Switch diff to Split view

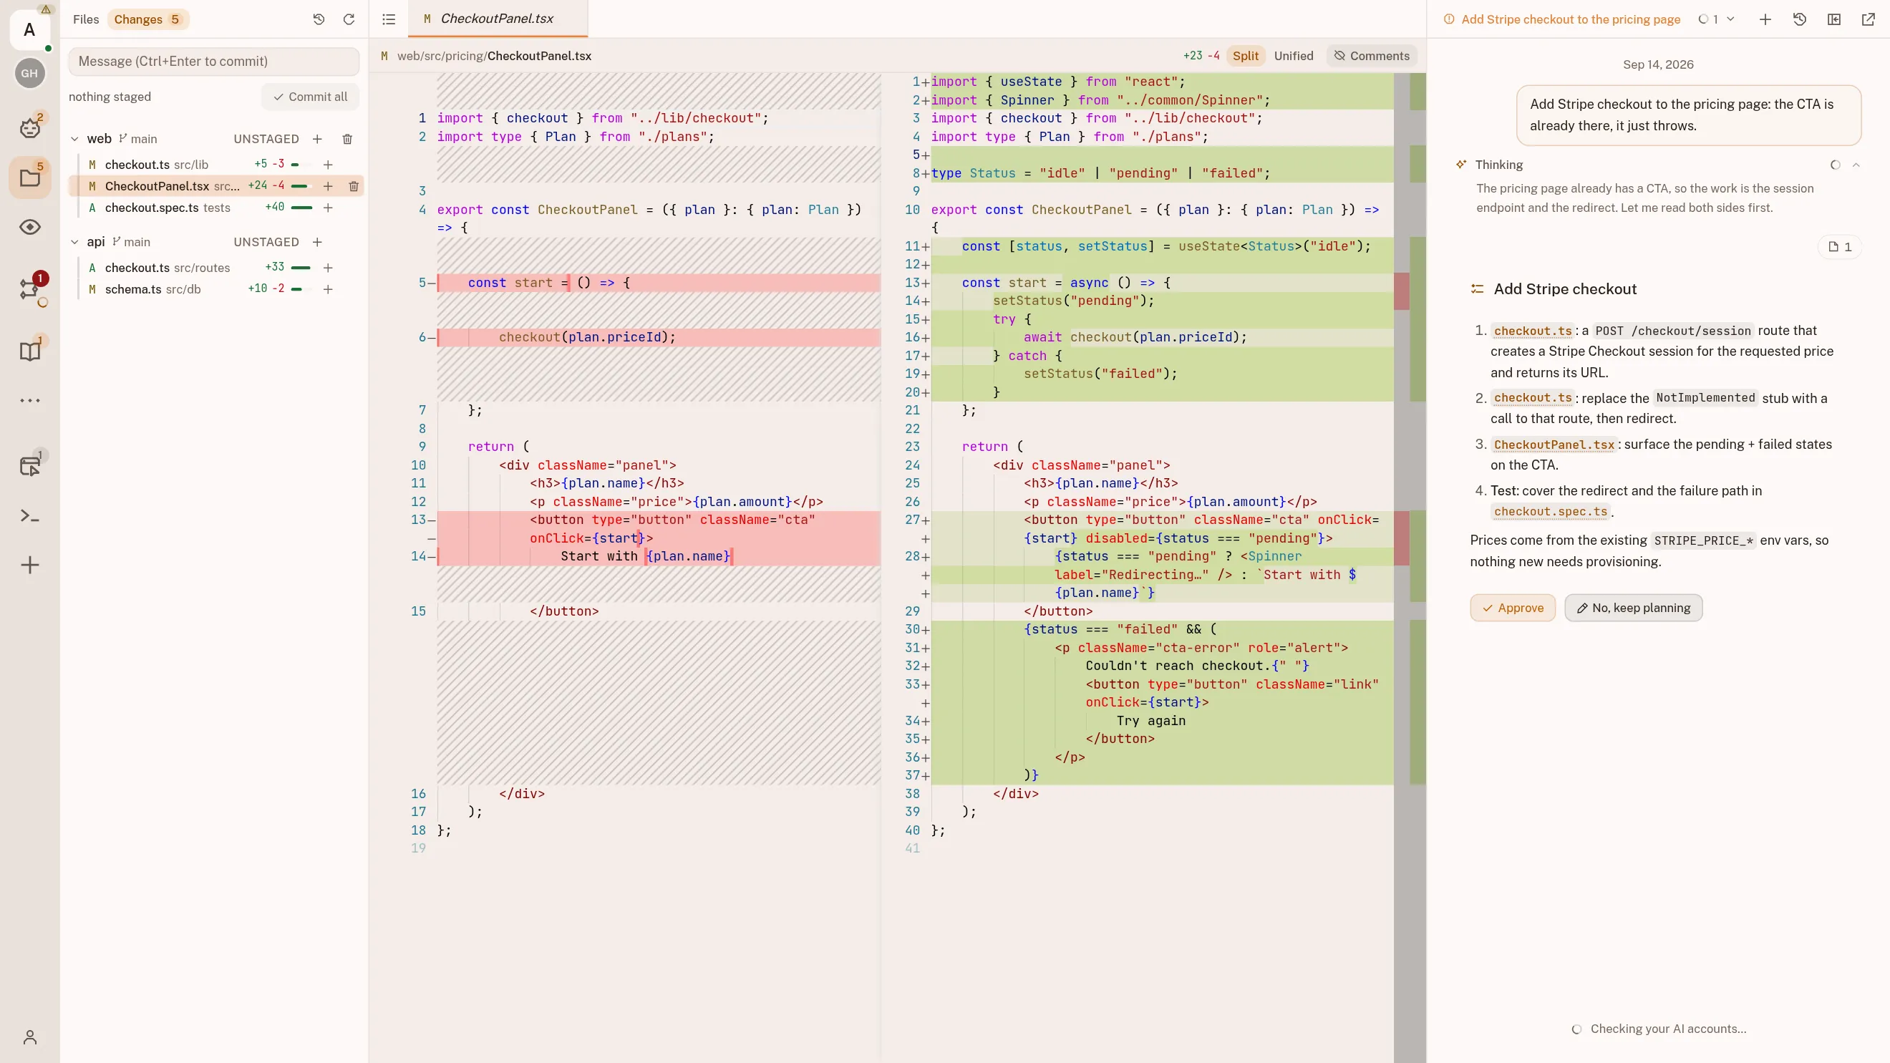1245,56
